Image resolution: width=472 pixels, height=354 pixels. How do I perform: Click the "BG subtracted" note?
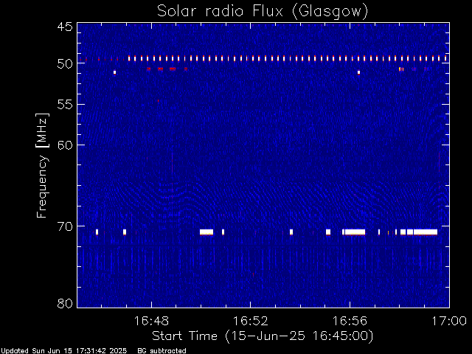pyautogui.click(x=162, y=351)
